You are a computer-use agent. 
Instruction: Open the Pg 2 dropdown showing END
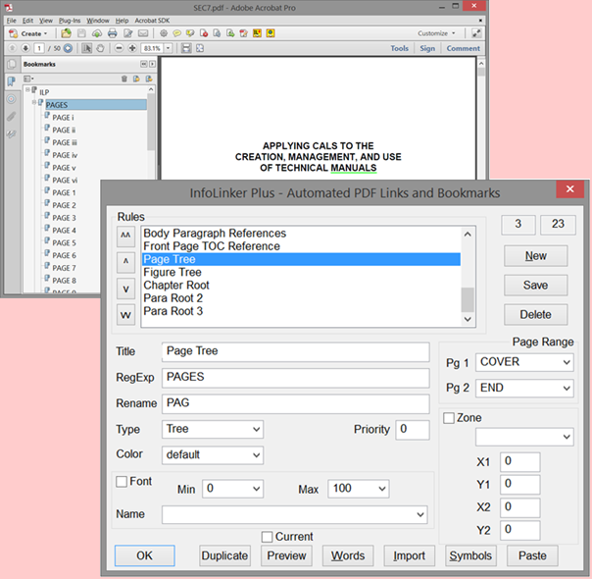tap(524, 389)
